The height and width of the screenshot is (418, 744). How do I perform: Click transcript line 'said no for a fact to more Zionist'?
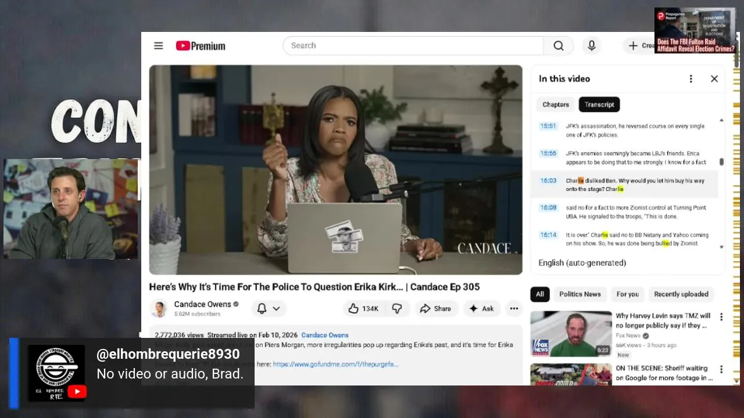(x=636, y=212)
